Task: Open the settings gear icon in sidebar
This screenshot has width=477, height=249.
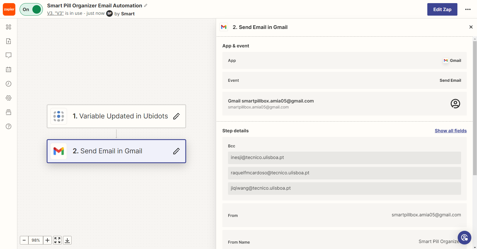Action: click(9, 98)
